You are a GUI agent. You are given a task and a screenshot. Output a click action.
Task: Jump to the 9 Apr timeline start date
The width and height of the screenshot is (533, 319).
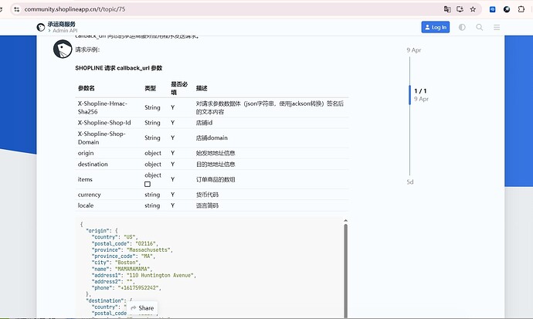coord(414,50)
